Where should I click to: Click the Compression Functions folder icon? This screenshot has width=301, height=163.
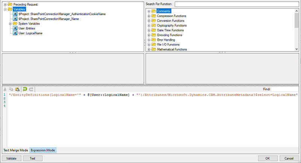click(154, 16)
